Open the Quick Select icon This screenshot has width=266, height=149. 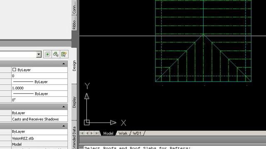(x=64, y=54)
